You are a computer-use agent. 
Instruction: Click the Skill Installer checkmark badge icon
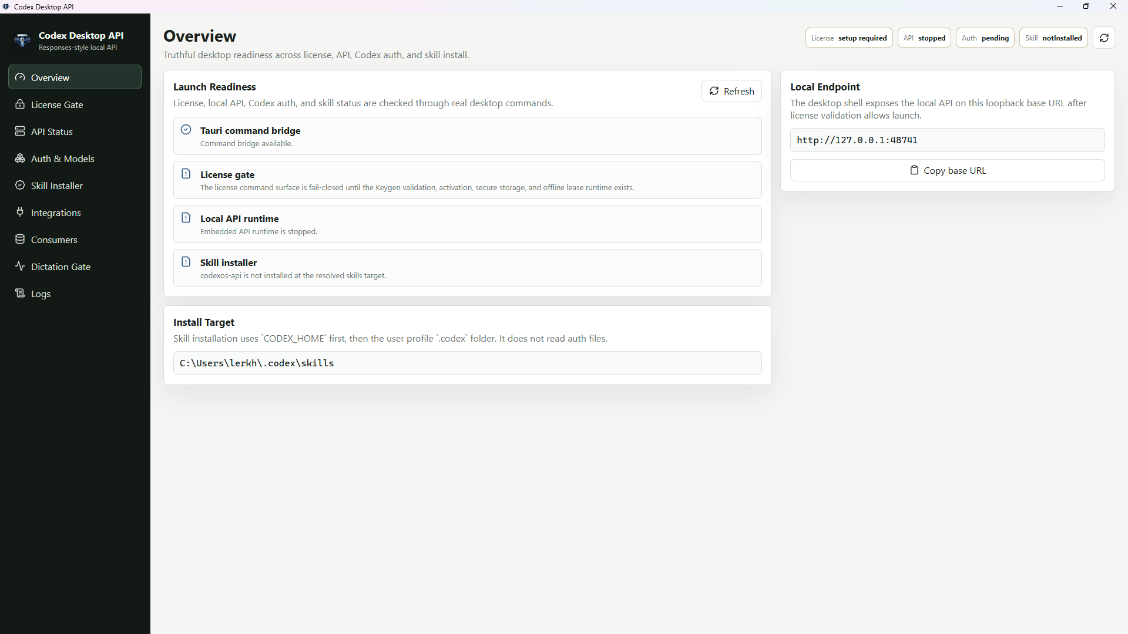(20, 186)
